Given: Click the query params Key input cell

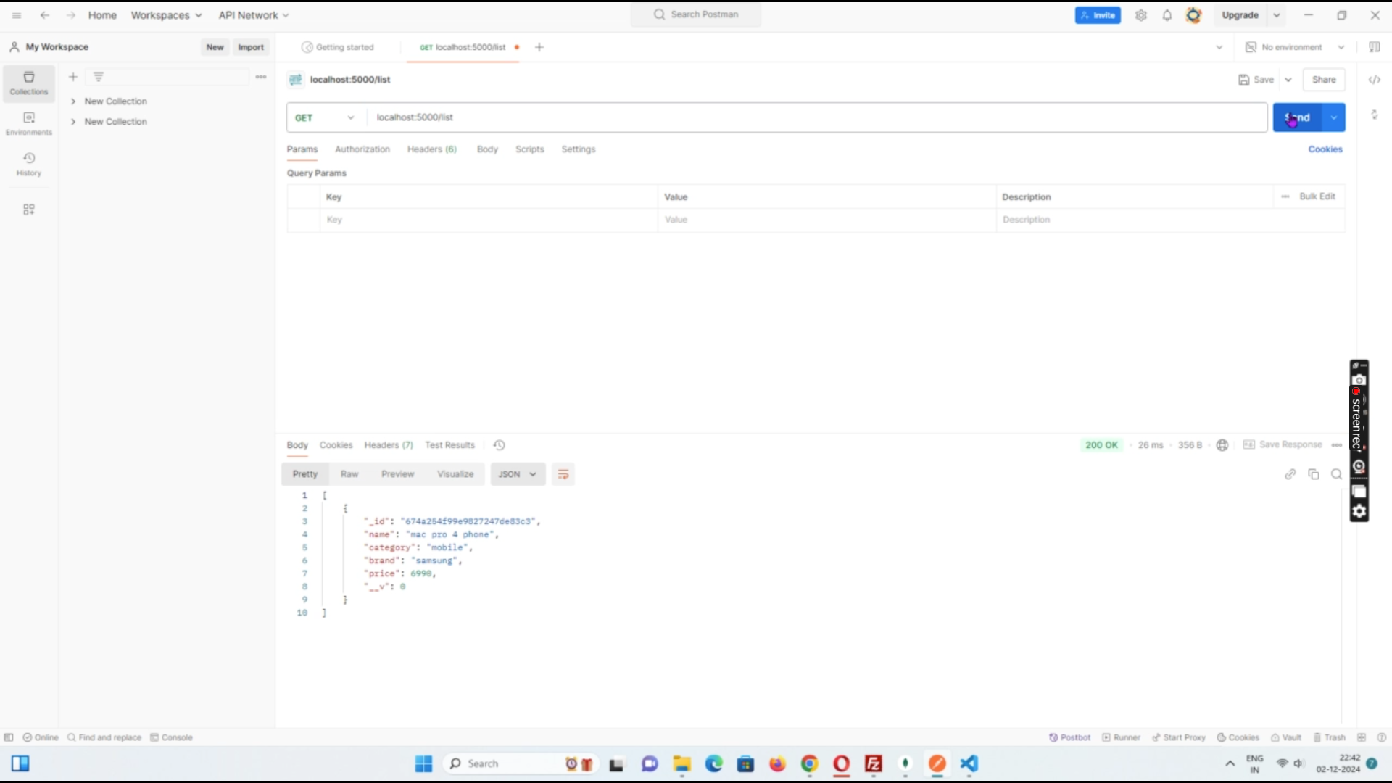Looking at the screenshot, I should pos(489,220).
